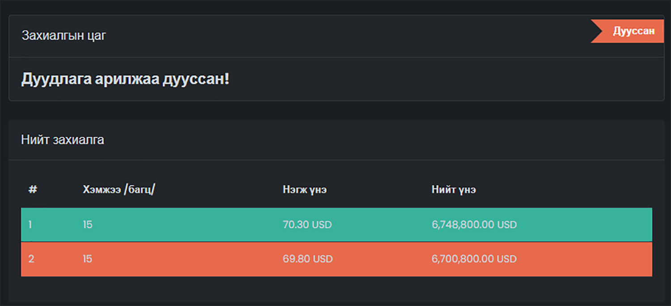The image size is (671, 306).
Task: Click the Нэгж үнэ column header
Action: (305, 189)
